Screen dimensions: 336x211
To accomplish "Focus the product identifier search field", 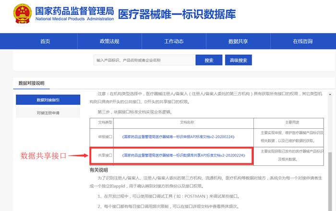I will coord(144,60).
